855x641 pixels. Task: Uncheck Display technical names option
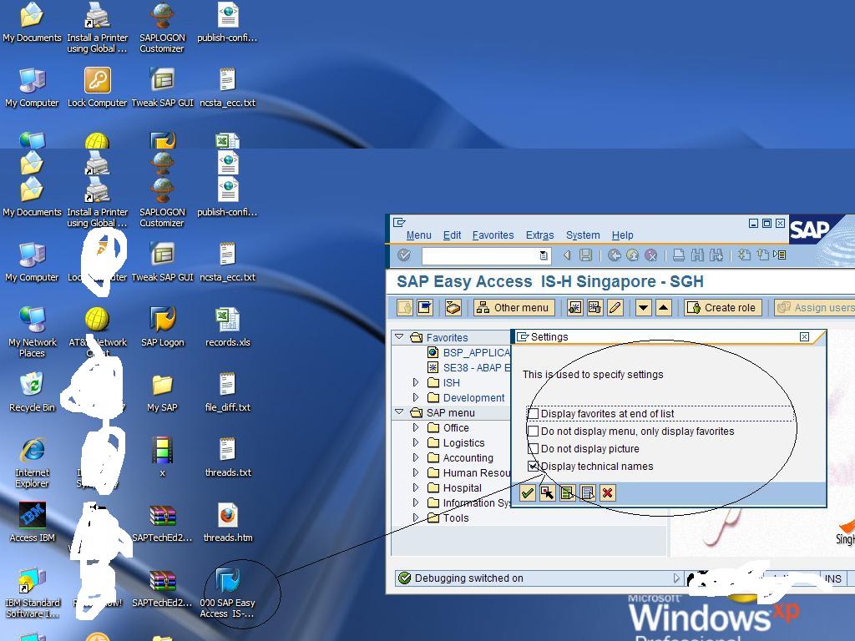click(x=532, y=467)
